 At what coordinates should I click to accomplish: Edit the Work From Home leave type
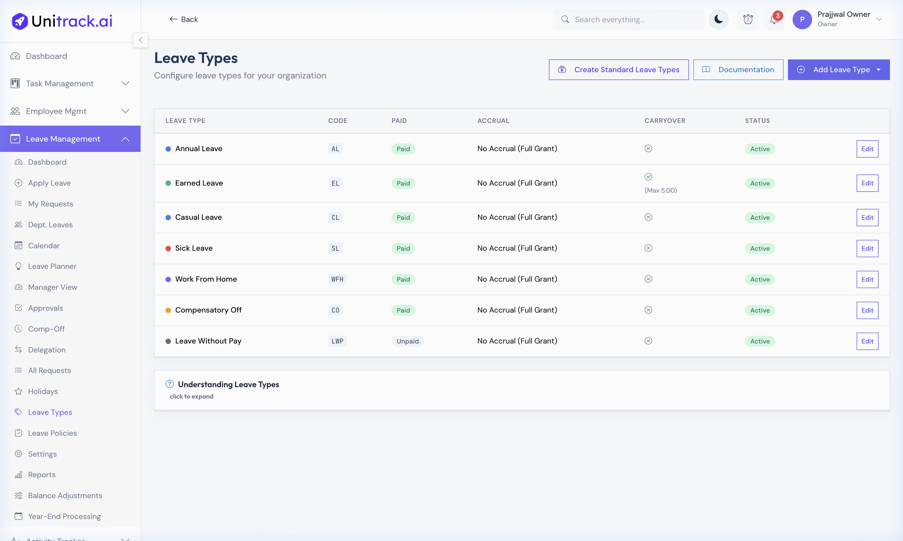click(x=867, y=279)
